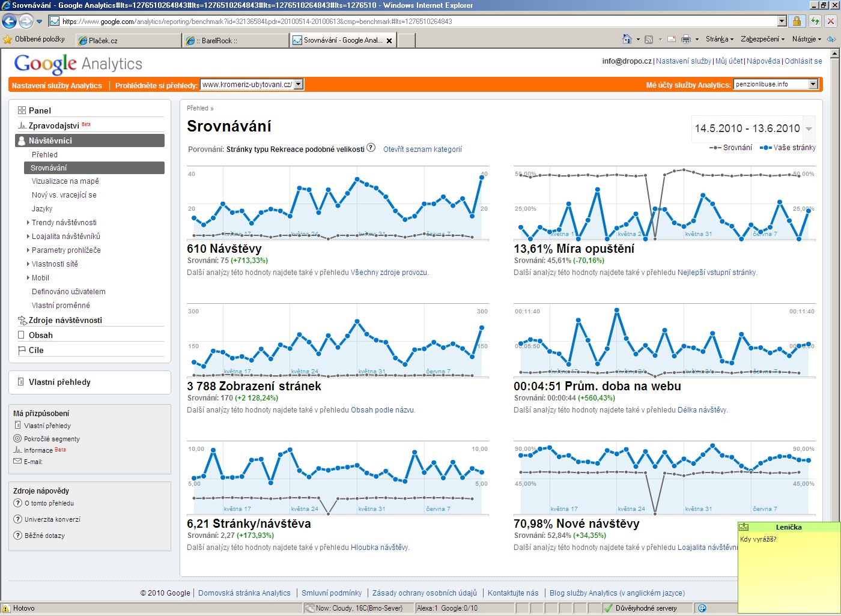Go forward with the browser Forward arrow
Viewport: 841px width, 616px height.
coord(26,22)
